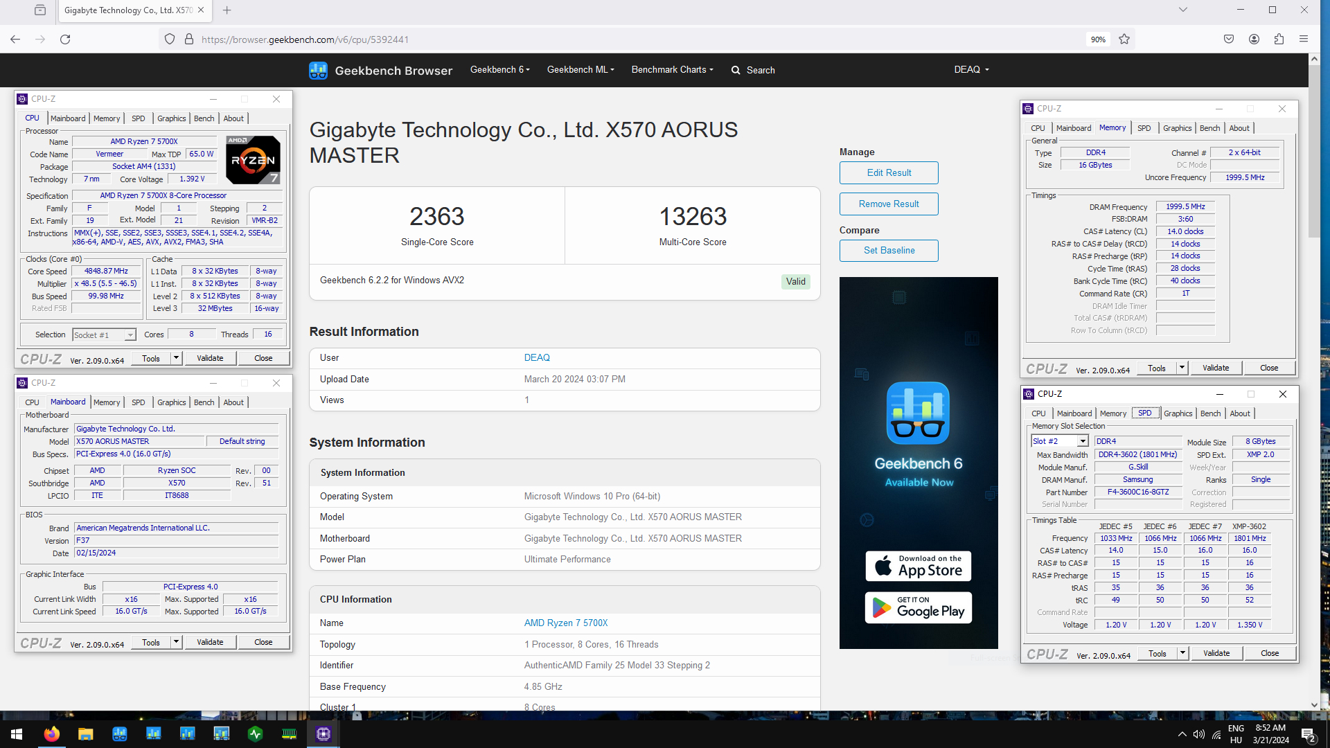Viewport: 1330px width, 748px height.
Task: Click the green heartbeat monitor taskbar icon
Action: (x=255, y=734)
